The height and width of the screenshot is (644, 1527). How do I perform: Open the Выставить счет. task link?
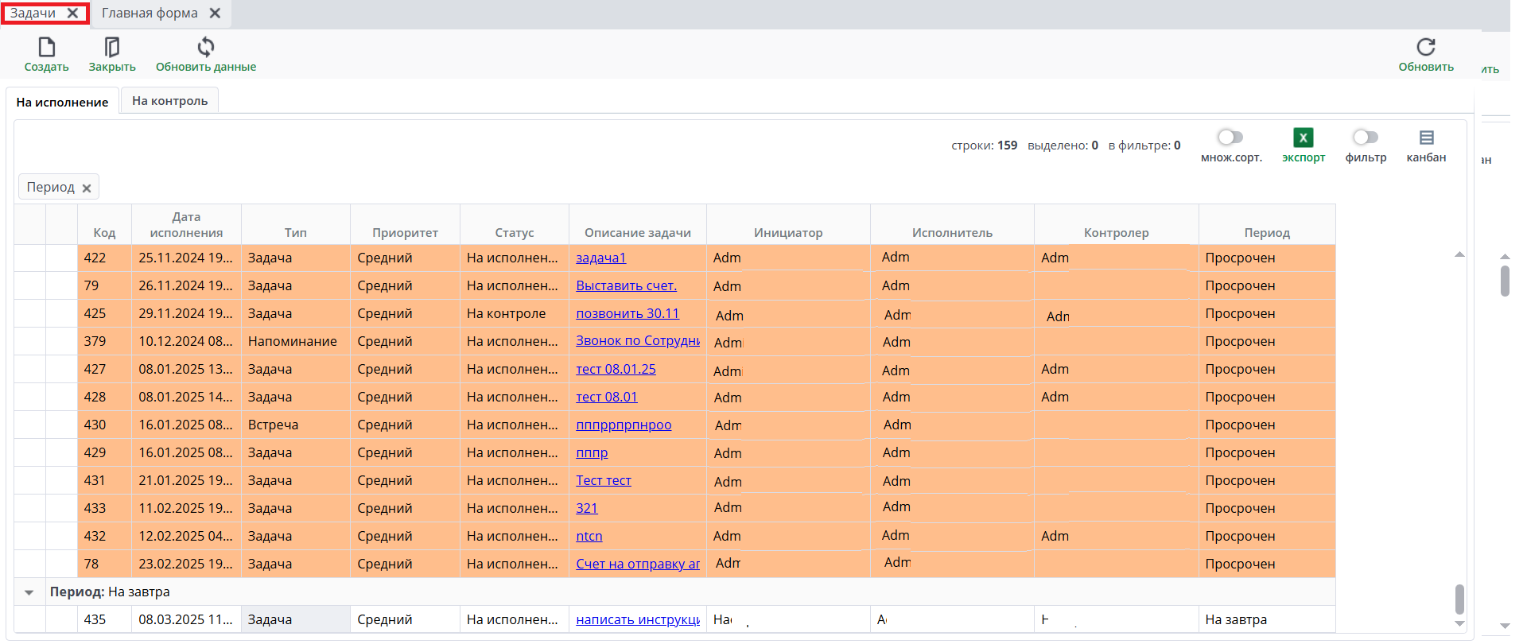pyautogui.click(x=626, y=285)
